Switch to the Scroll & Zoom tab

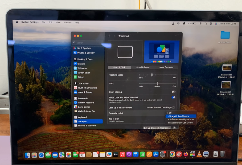click(x=143, y=67)
